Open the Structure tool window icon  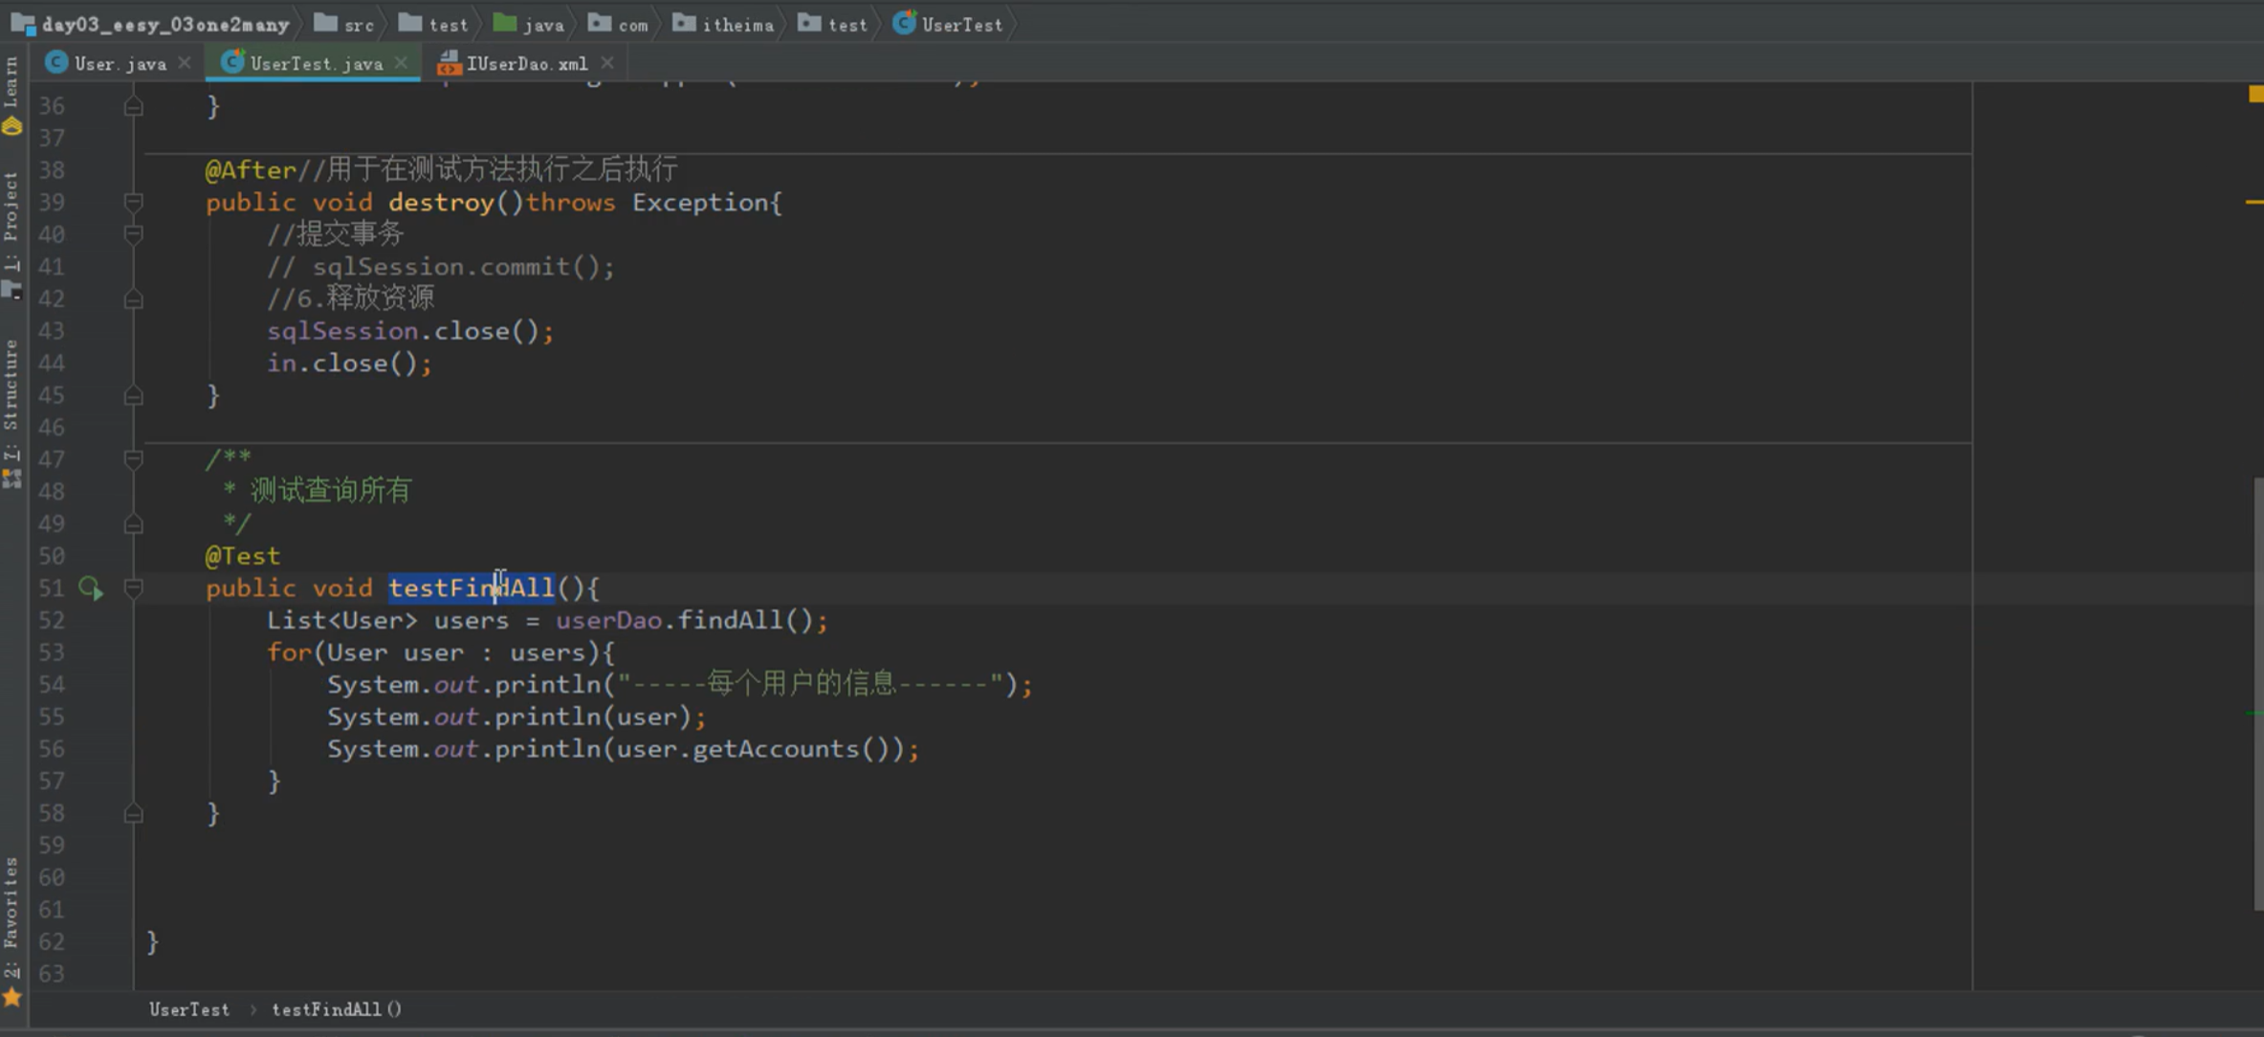click(11, 478)
